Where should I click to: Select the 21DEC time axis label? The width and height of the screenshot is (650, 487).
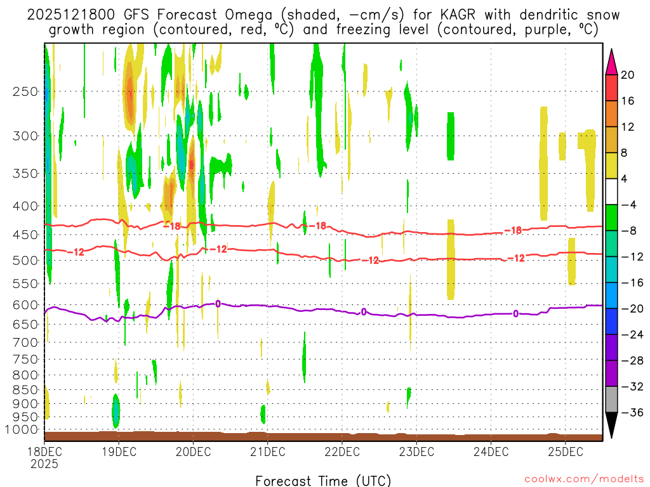[267, 451]
